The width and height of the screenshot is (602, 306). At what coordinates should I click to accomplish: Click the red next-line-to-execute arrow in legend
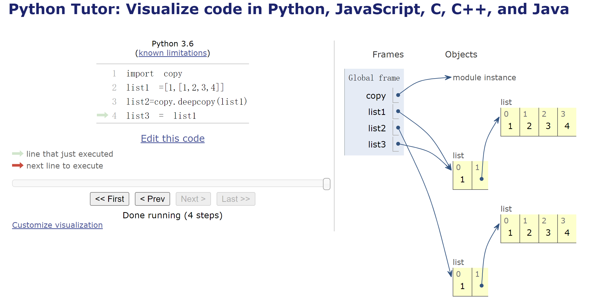click(x=18, y=165)
